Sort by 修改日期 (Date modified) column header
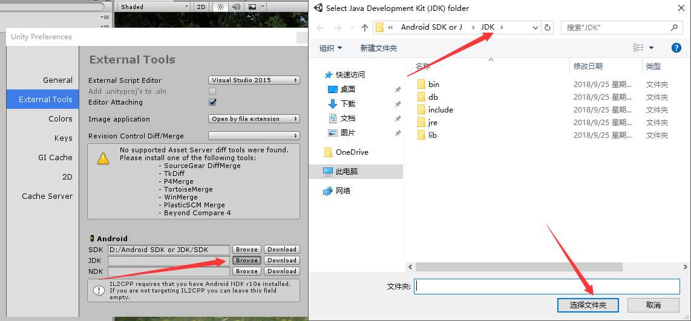The image size is (691, 321). (x=588, y=66)
